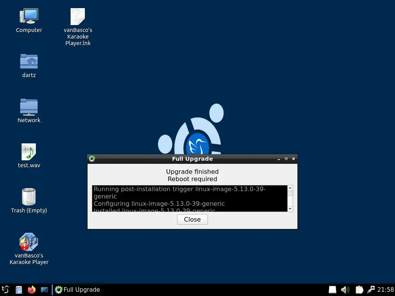The image size is (395, 296).
Task: Click the Full Upgrade title bar text
Action: click(192, 159)
